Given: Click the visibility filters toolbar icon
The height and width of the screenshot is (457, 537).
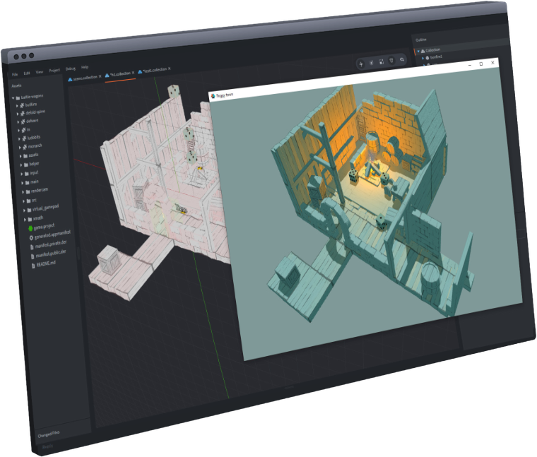Looking at the screenshot, I should click(x=402, y=60).
